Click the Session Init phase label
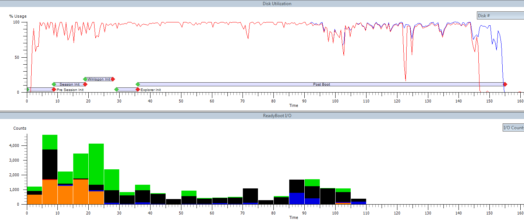This screenshot has height=220, width=524. [x=70, y=84]
